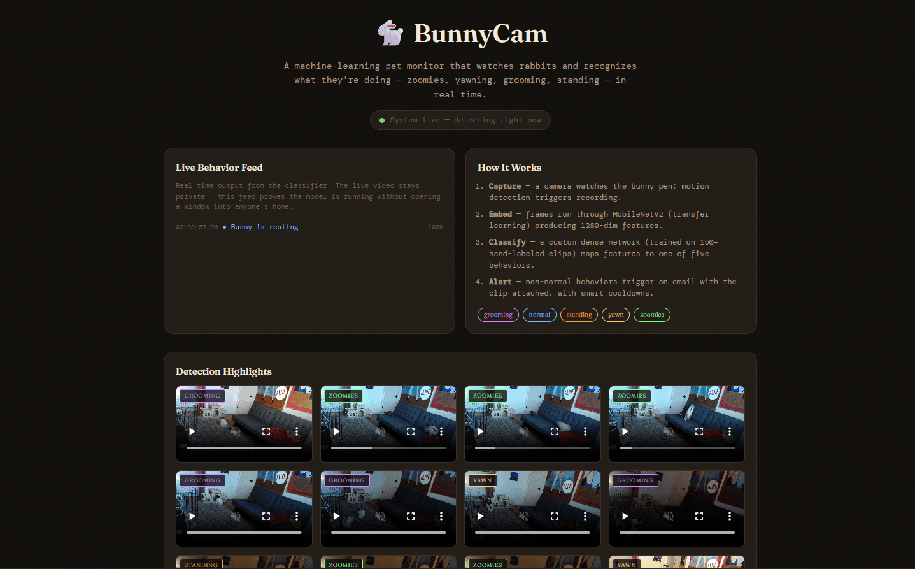Click the green zoomies behavior tag
Screen dimensions: 915x569
coord(652,315)
